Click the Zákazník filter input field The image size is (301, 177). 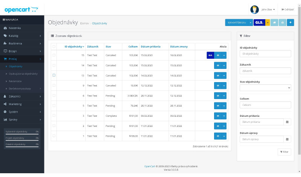pos(265,71)
